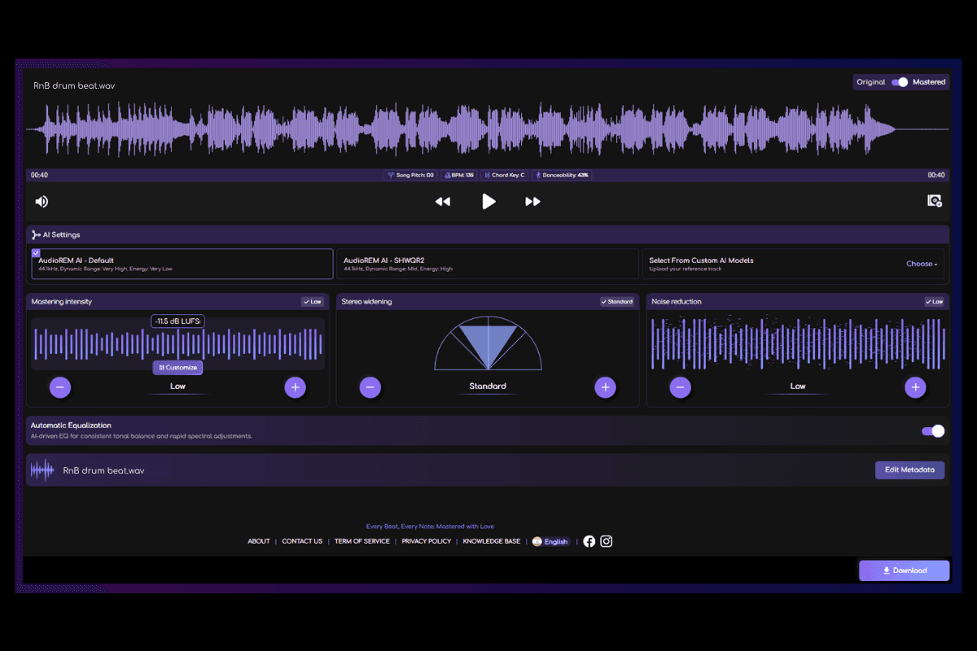
Task: Click the Edit Metadata button
Action: pyautogui.click(x=910, y=470)
